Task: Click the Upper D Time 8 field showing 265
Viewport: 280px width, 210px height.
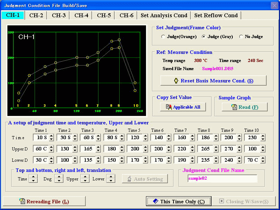Action: (206, 149)
